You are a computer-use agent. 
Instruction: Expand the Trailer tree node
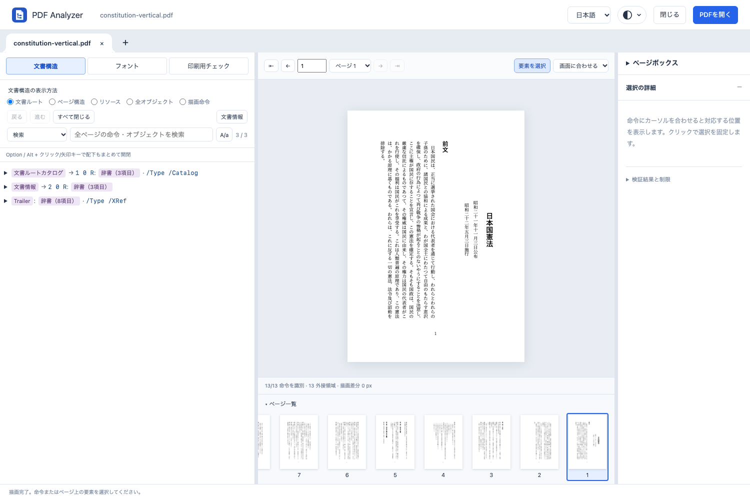5,201
